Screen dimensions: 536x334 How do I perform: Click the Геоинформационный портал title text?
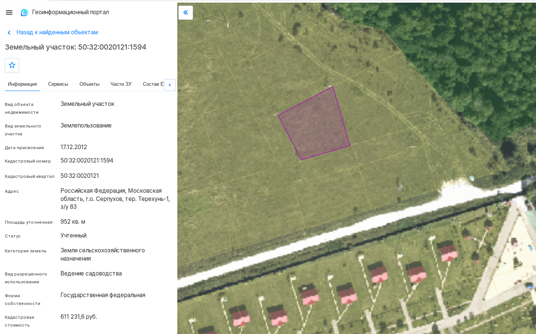coord(71,12)
